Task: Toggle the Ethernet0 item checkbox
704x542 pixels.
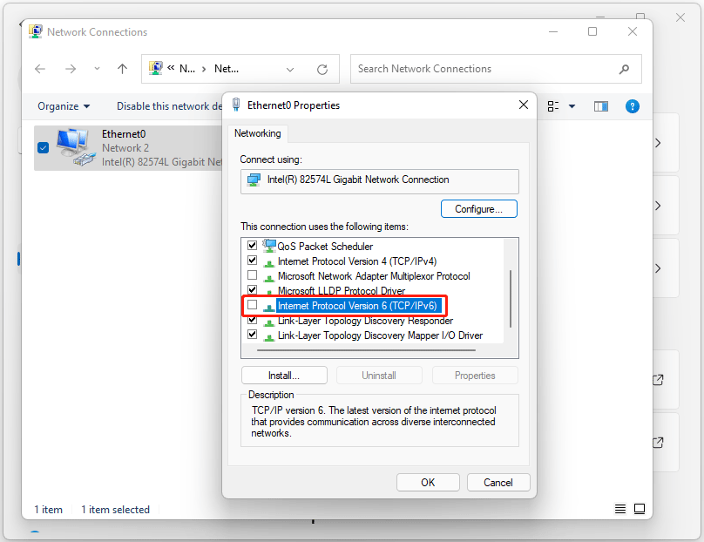Action: tap(43, 148)
